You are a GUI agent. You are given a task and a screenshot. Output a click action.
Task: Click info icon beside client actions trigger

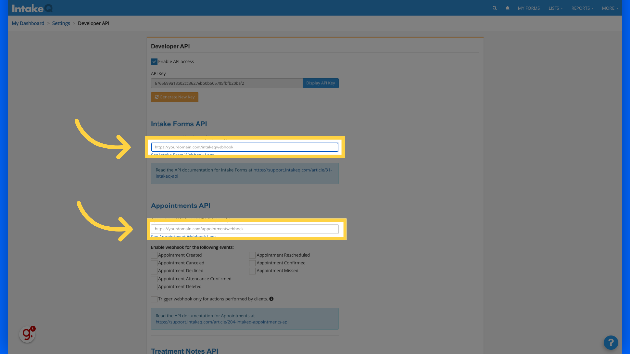[x=271, y=299]
